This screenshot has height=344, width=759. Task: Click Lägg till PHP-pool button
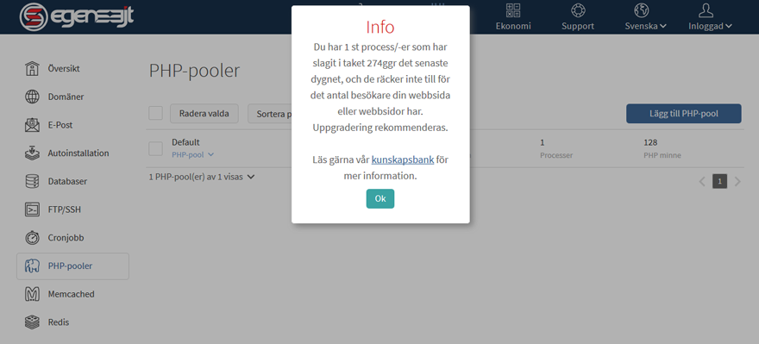pos(683,114)
